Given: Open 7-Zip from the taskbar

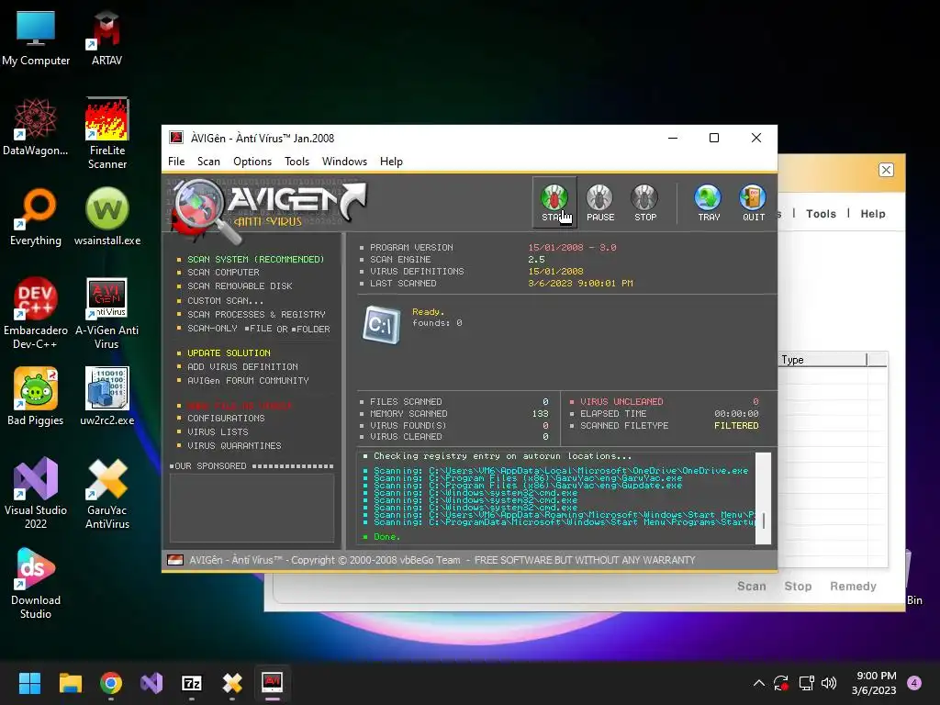Looking at the screenshot, I should (x=191, y=683).
